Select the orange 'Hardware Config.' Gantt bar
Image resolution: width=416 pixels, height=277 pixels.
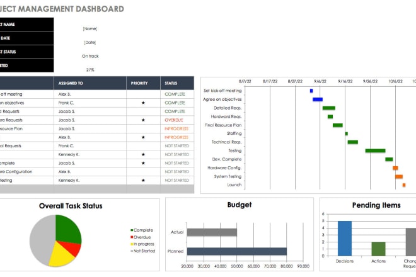click(395, 168)
